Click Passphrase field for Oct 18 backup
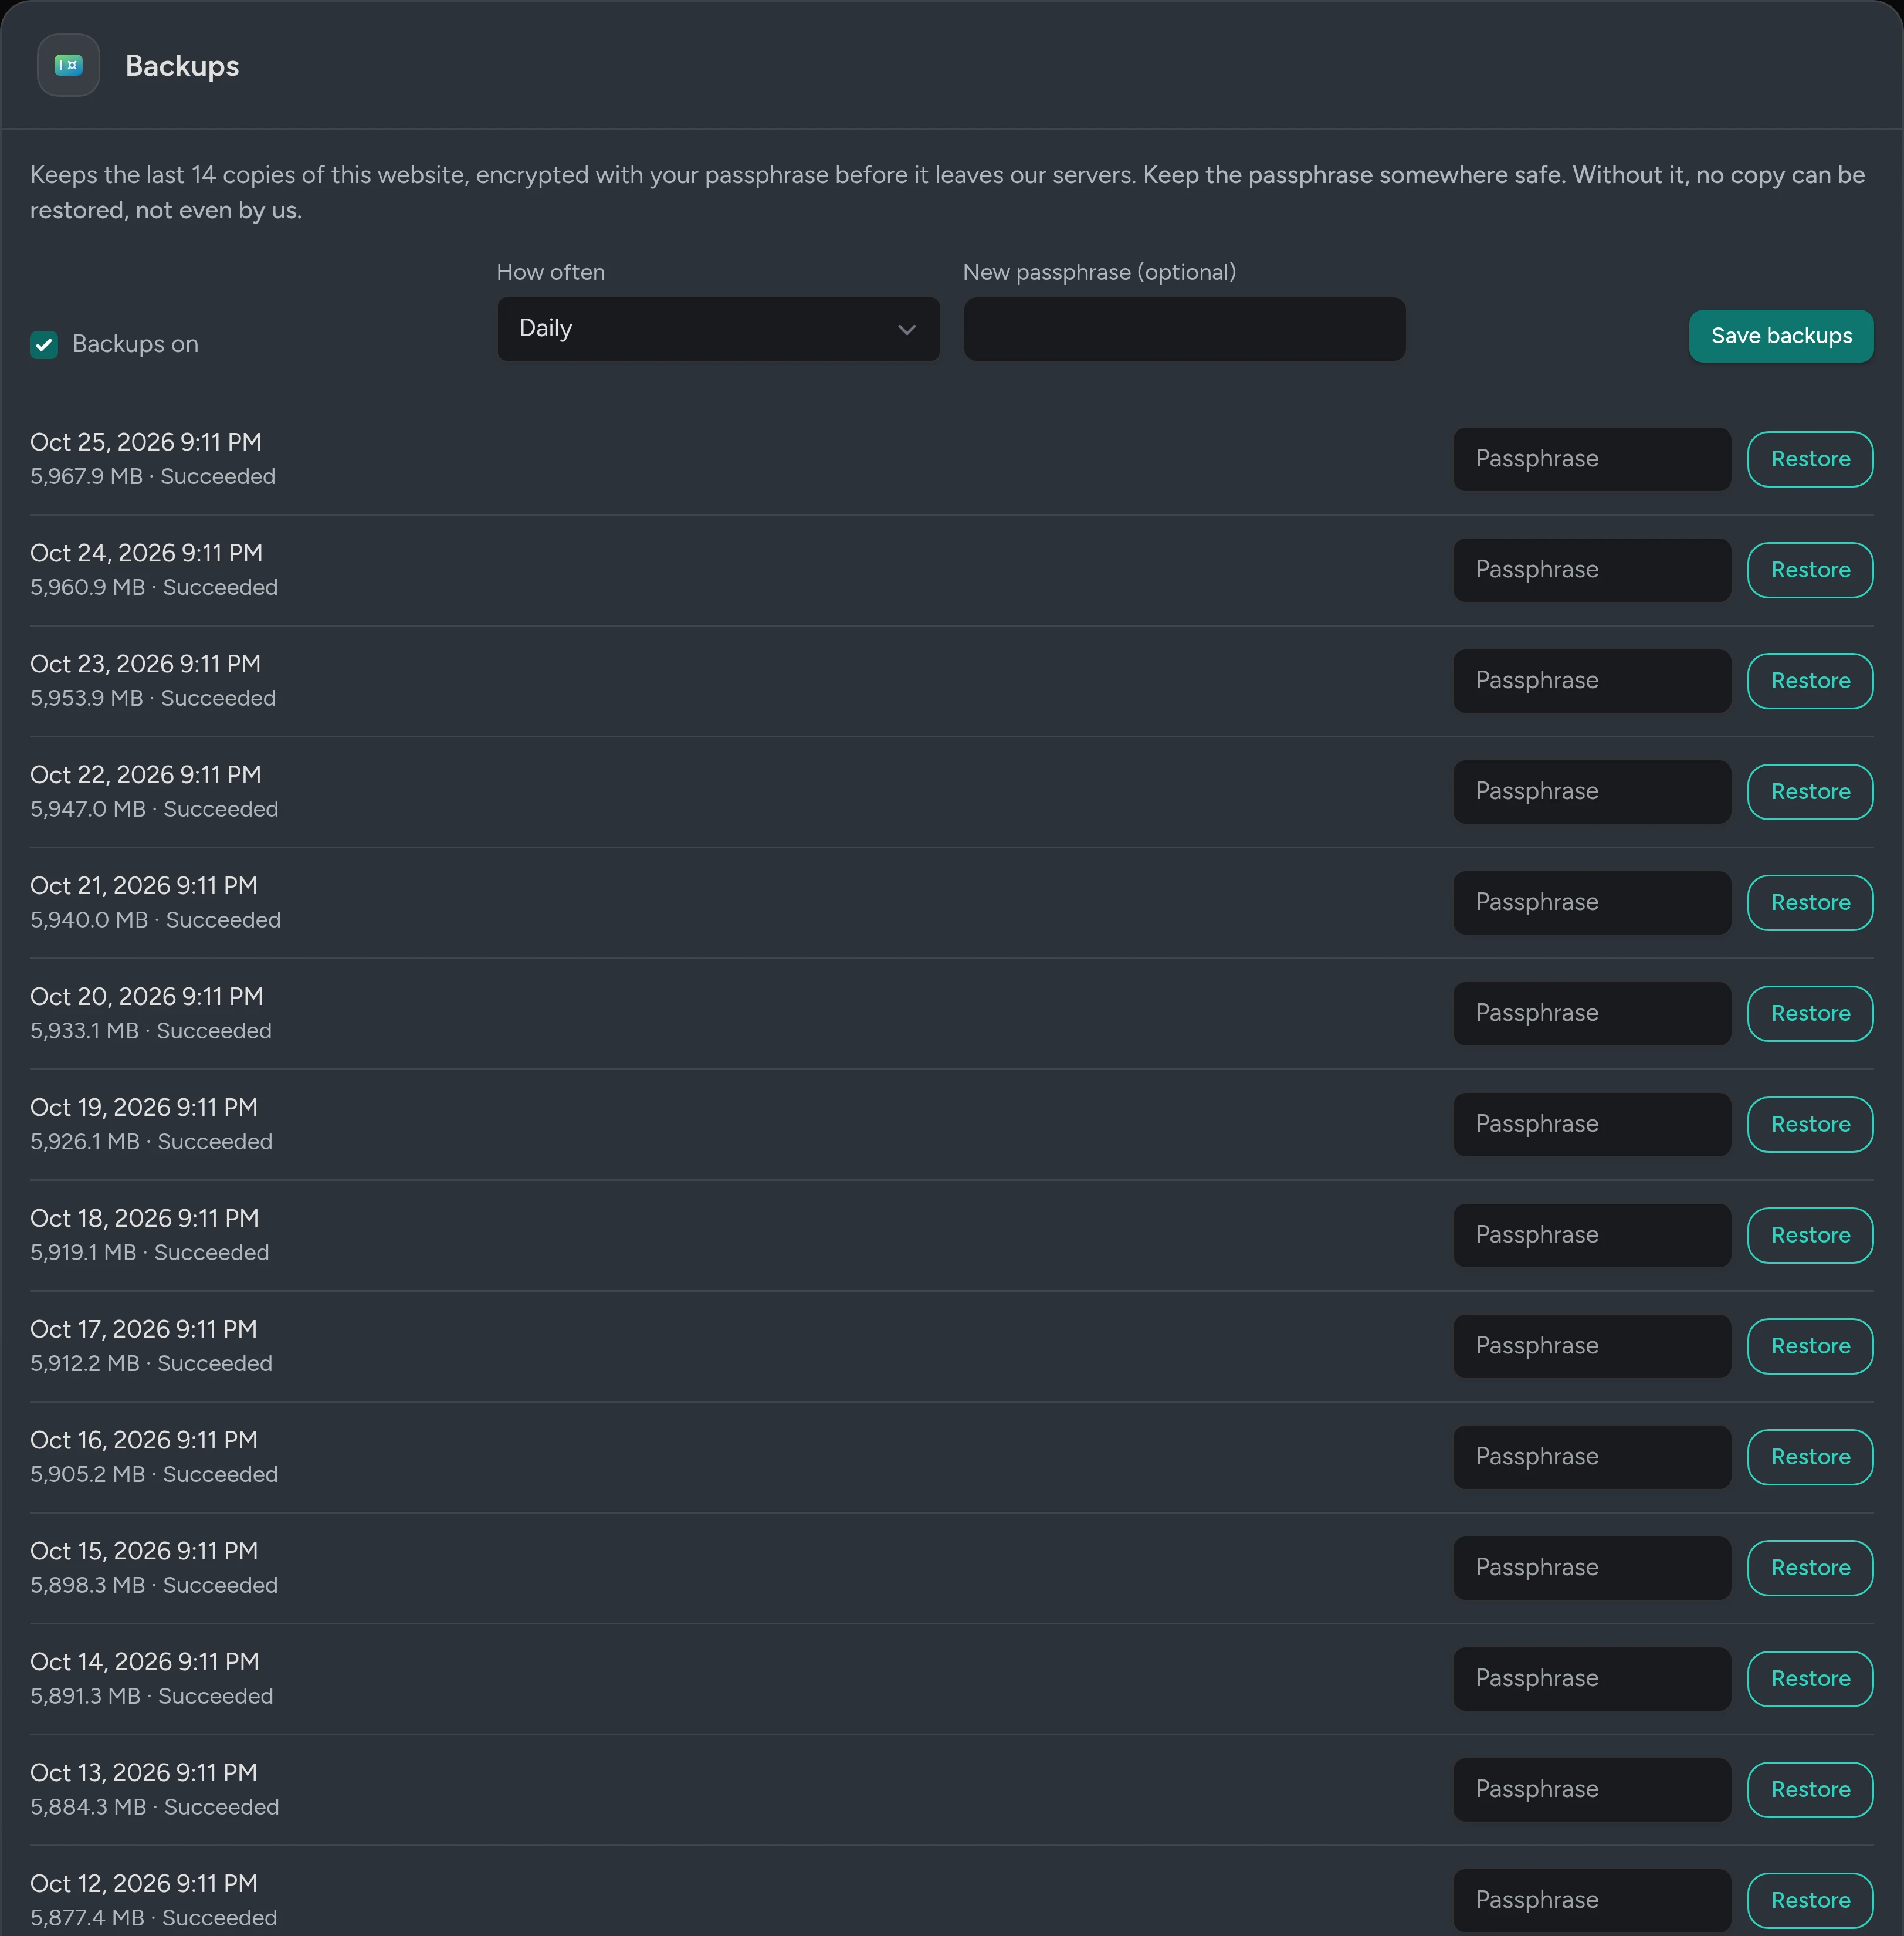This screenshot has height=1936, width=1904. pos(1592,1236)
